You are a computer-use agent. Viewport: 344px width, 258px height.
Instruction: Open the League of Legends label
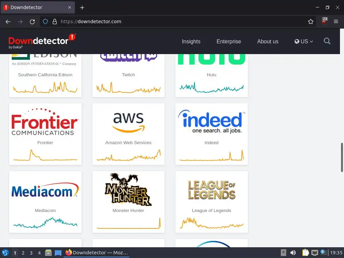pyautogui.click(x=212, y=210)
